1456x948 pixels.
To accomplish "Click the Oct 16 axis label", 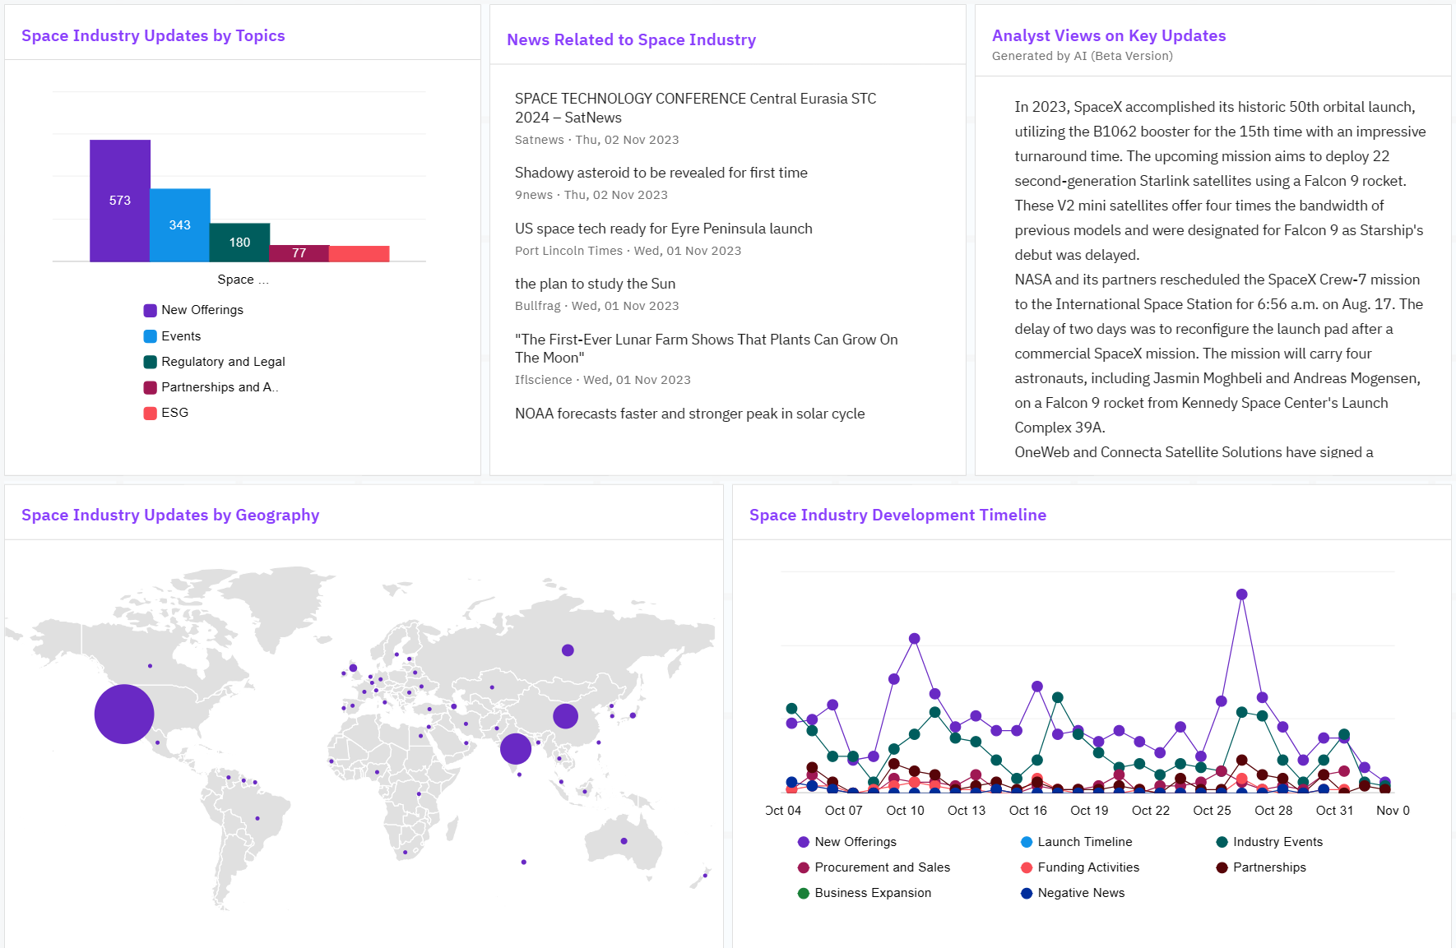I will click(x=1028, y=811).
